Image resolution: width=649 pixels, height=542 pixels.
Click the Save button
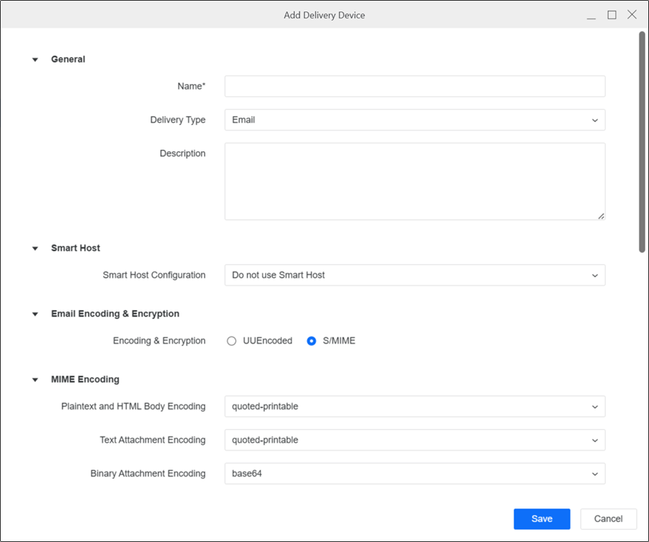(541, 519)
